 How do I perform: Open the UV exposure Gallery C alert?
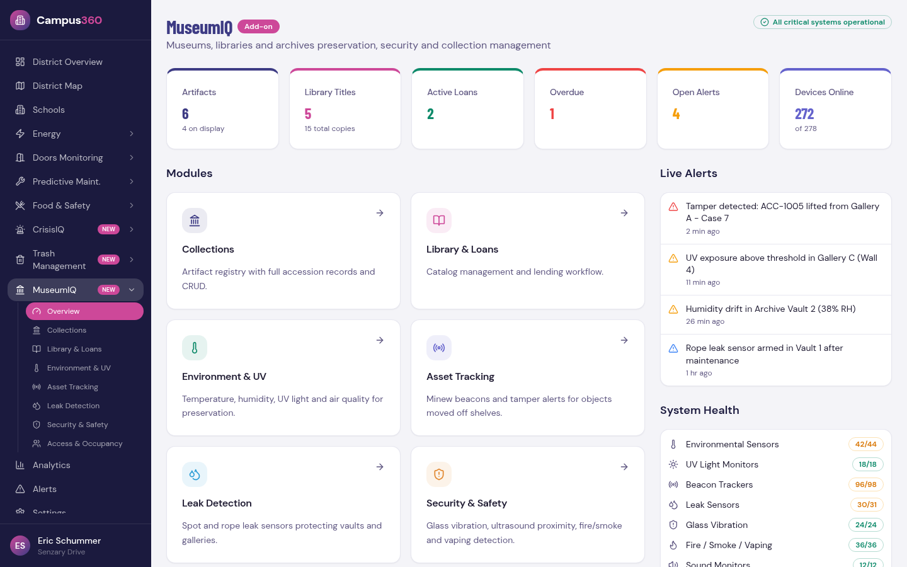776,270
